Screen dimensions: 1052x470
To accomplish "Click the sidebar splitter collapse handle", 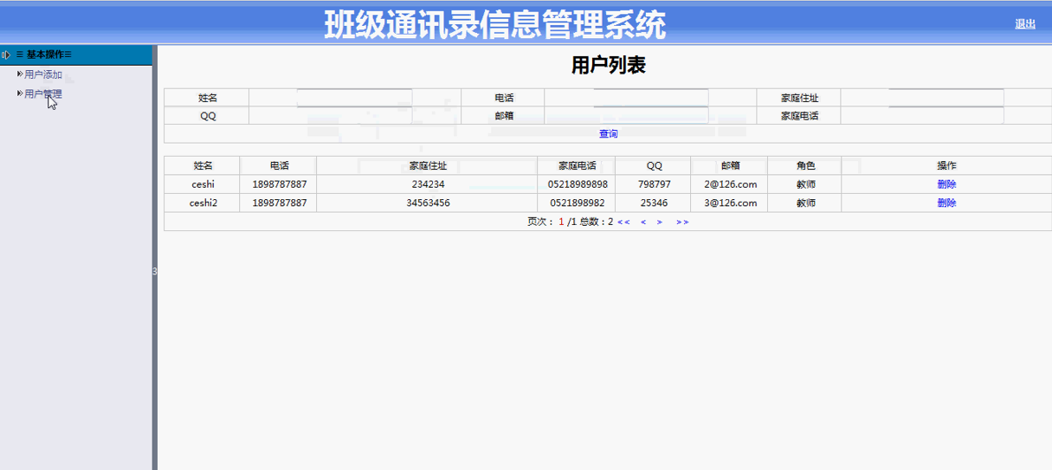I will (x=155, y=272).
